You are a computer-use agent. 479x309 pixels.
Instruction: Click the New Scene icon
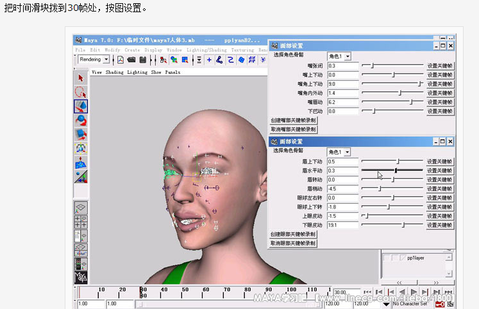(x=121, y=60)
